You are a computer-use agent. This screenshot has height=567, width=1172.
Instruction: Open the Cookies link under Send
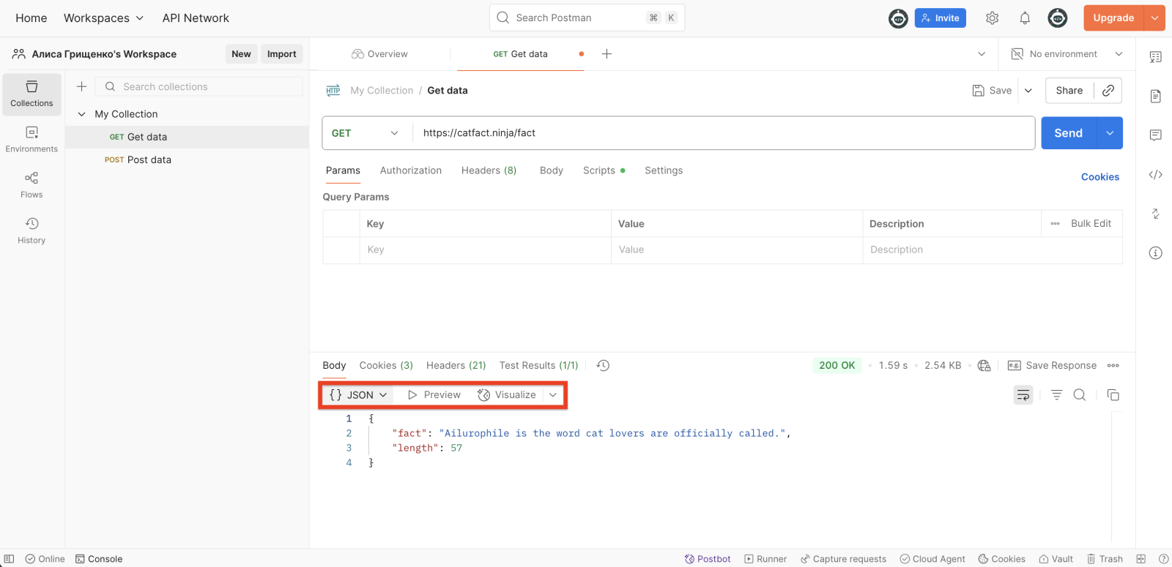point(1100,177)
